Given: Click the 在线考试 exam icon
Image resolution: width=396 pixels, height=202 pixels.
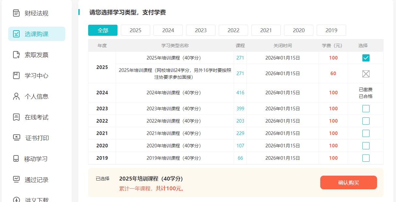Looking at the screenshot, I should pos(16,117).
